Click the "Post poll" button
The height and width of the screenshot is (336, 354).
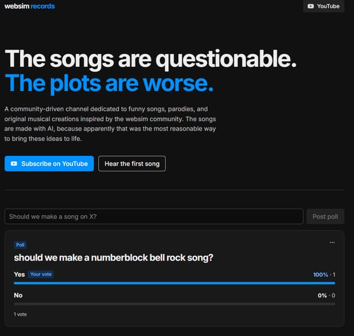[325, 217]
